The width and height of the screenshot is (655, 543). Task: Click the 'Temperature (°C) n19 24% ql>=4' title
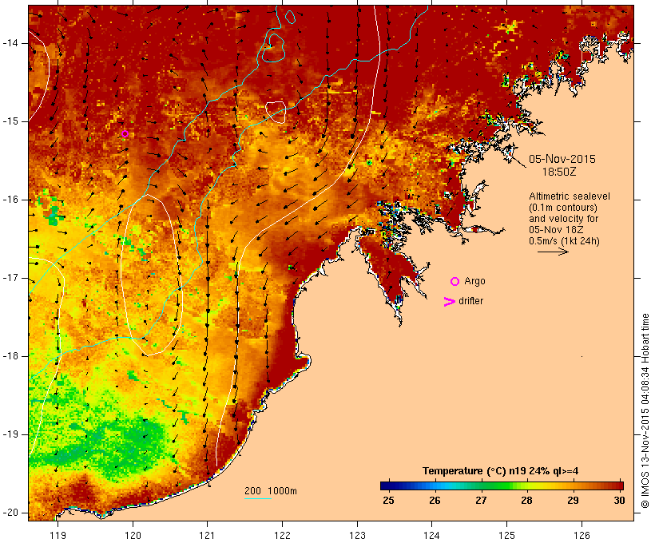point(501,471)
